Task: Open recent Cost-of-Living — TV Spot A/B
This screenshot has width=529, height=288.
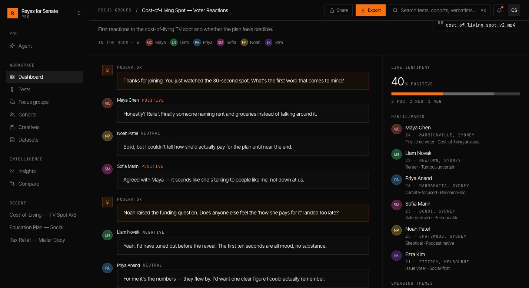Action: [43, 215]
